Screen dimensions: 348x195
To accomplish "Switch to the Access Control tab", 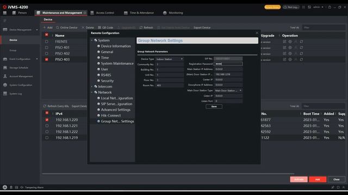I will 102,13.
